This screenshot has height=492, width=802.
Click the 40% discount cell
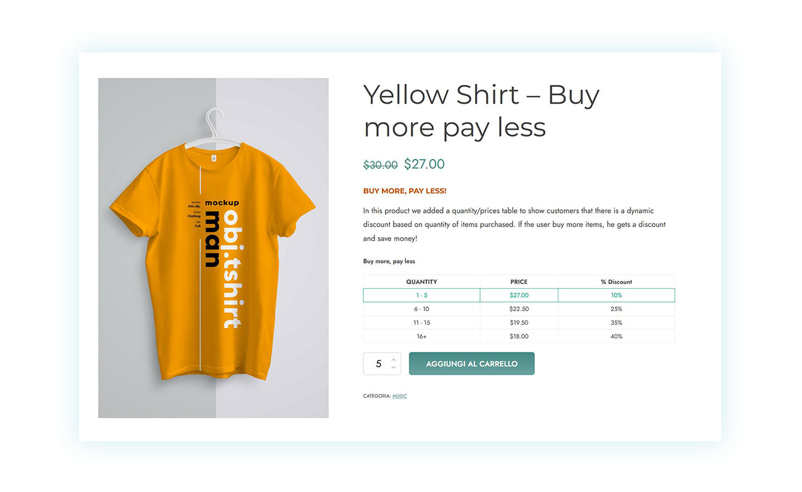pyautogui.click(x=616, y=336)
